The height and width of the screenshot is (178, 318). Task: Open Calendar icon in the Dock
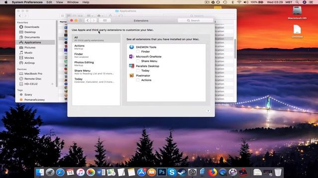(70, 173)
